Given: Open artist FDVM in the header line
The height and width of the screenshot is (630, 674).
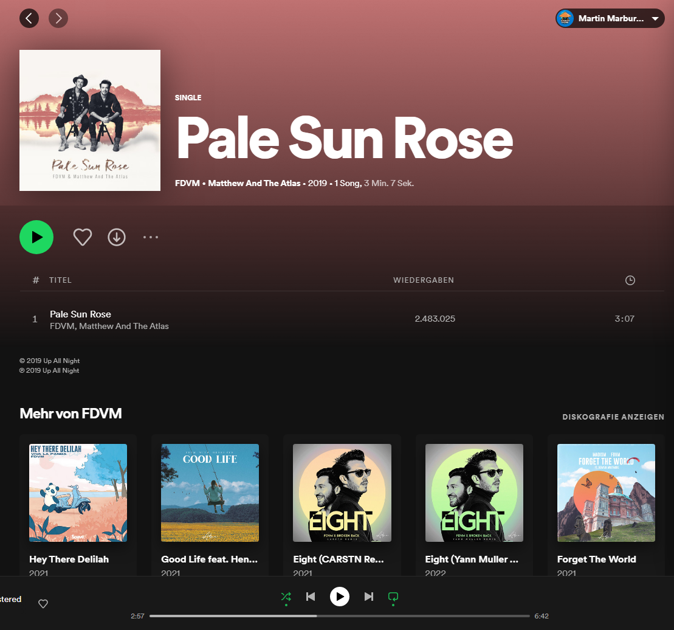Looking at the screenshot, I should pos(187,183).
